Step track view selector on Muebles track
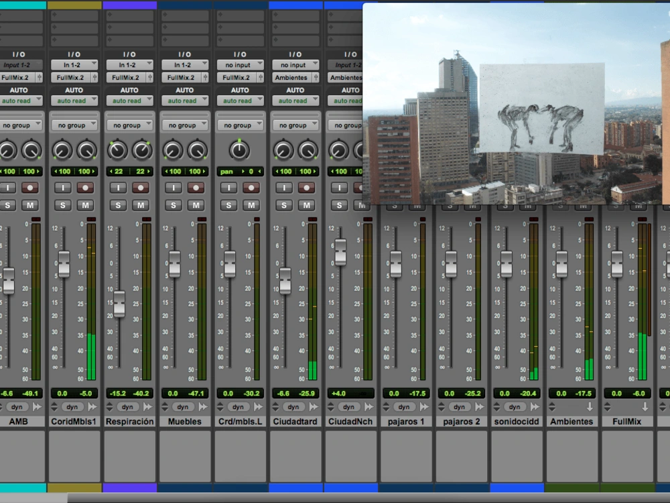The height and width of the screenshot is (503, 670). (165, 407)
